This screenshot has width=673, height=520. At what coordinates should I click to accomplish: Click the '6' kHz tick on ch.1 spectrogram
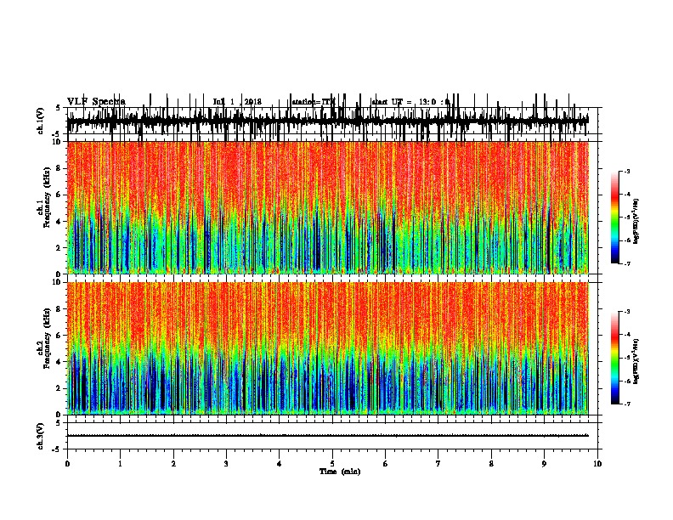point(59,195)
